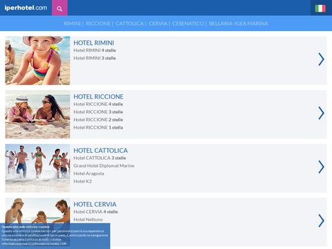Expand the HOTEL RIMINI card chevron
332x249 pixels.
[x=321, y=59]
